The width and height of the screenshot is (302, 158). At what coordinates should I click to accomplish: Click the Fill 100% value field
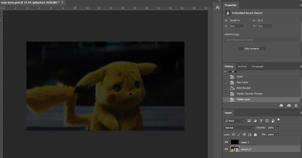coord(271,135)
